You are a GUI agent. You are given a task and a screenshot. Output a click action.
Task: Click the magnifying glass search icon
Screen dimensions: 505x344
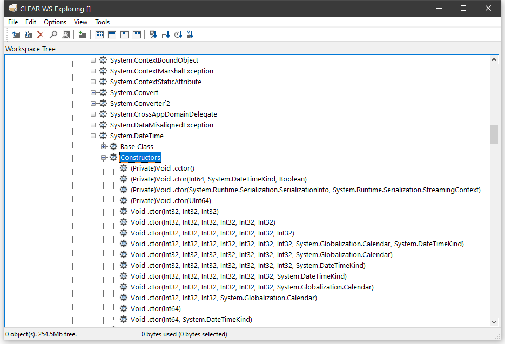[x=53, y=35]
